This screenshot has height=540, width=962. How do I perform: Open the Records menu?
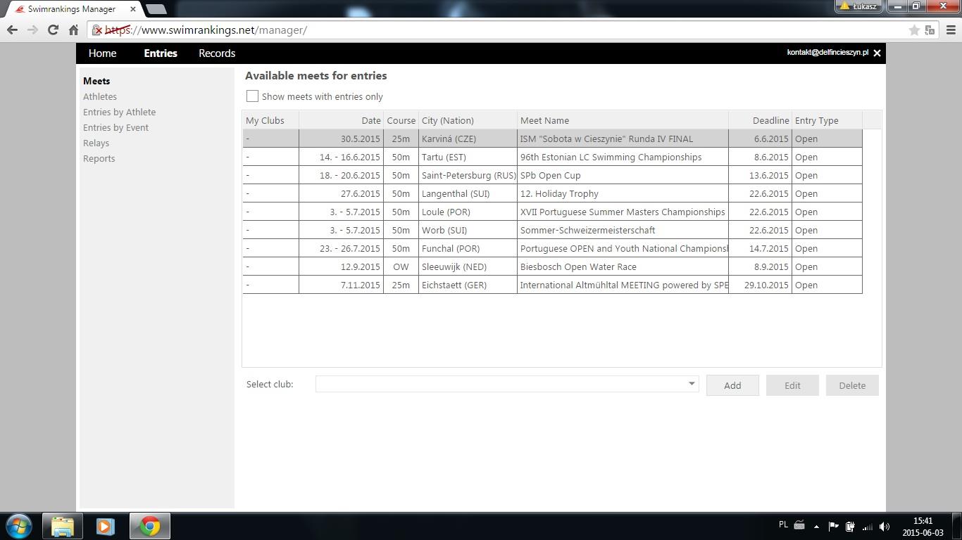(x=217, y=53)
